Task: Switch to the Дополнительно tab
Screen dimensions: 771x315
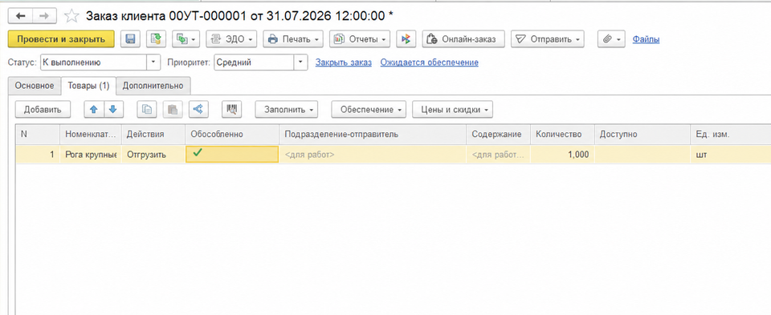Action: 153,86
